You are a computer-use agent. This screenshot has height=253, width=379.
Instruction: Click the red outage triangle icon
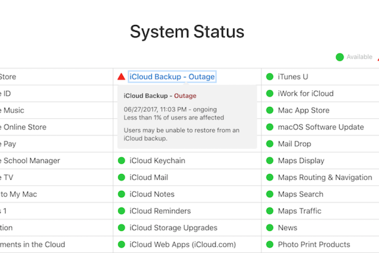tap(121, 77)
